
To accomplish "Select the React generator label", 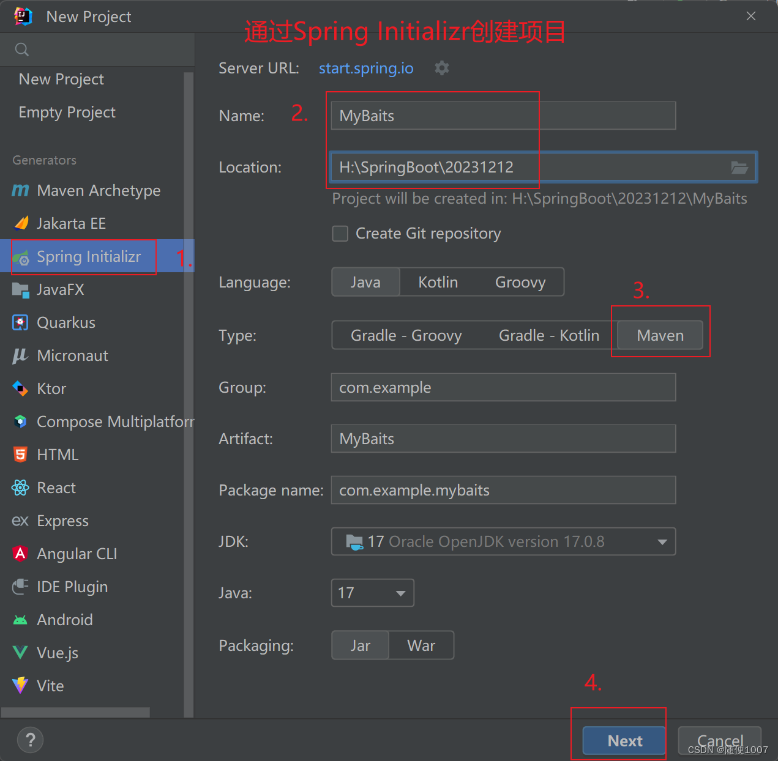I will click(56, 488).
